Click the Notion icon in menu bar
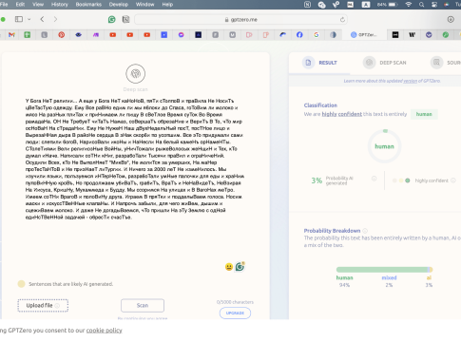This screenshot has width=461, height=342. pyautogui.click(x=307, y=5)
